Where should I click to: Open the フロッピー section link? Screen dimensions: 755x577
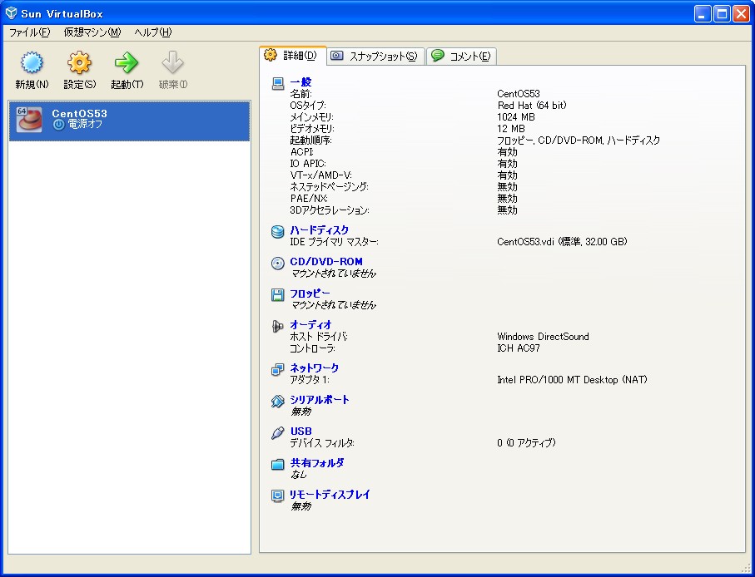[x=310, y=293]
